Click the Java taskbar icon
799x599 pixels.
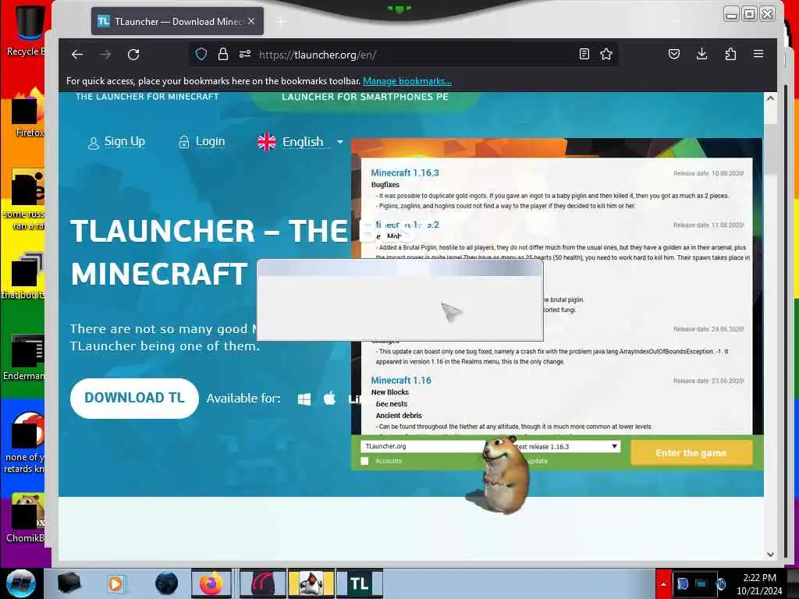click(x=311, y=583)
